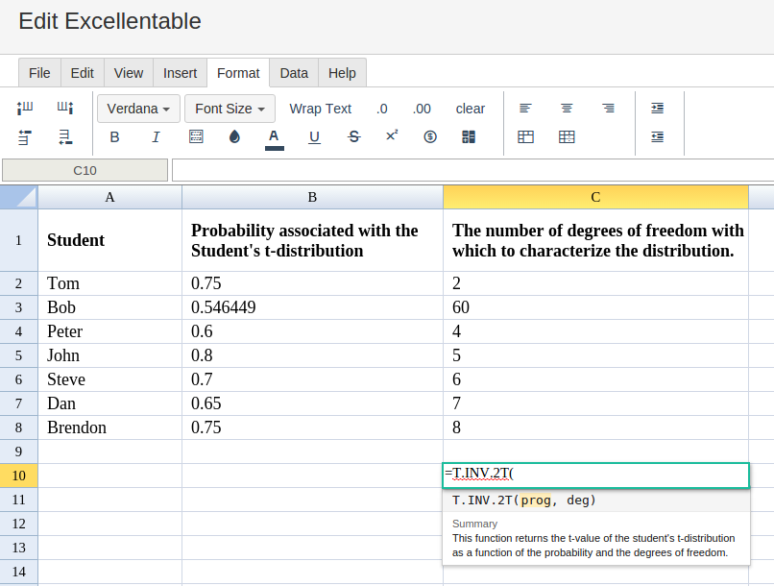Screen dimensions: 774x586
Task: Click the Wrap Text button
Action: point(321,109)
